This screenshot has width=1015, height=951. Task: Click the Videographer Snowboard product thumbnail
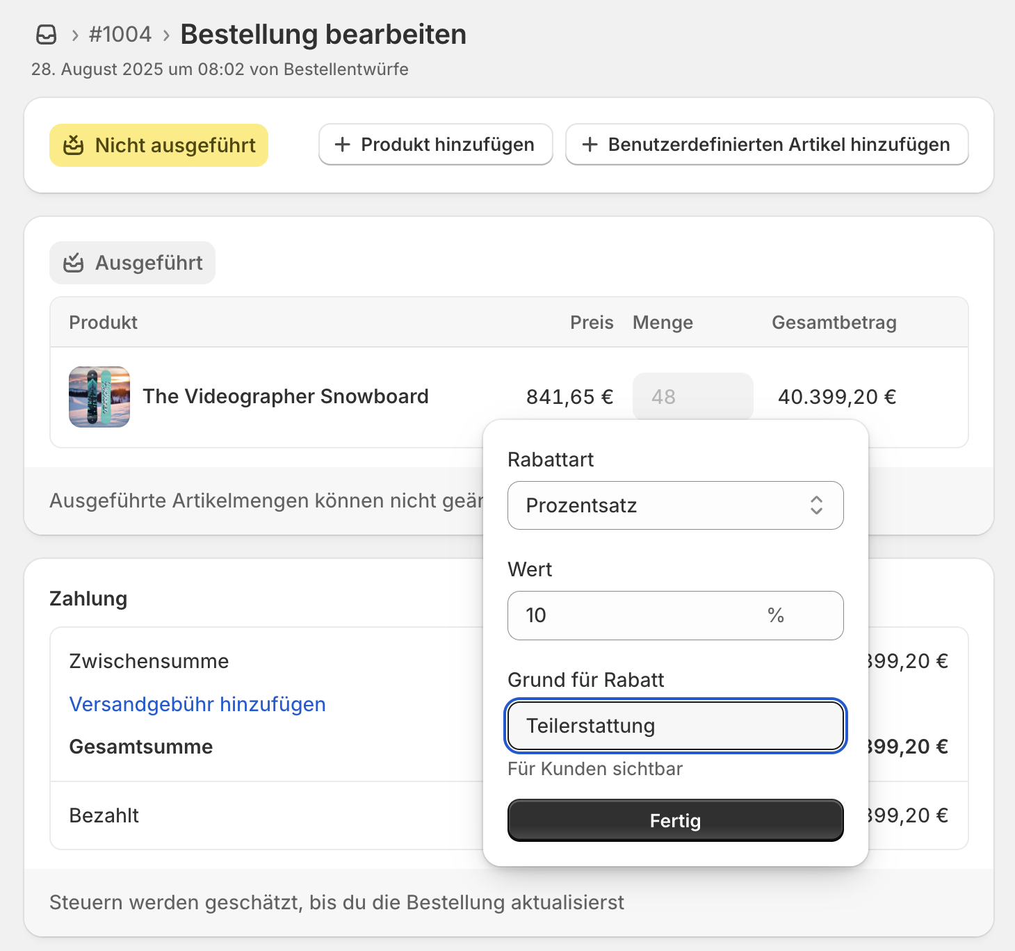coord(99,397)
